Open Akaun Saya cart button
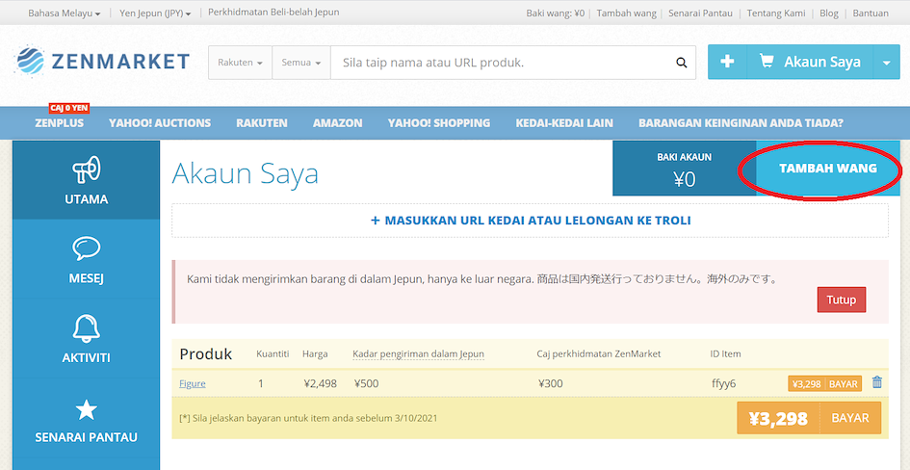The image size is (910, 470). point(810,62)
